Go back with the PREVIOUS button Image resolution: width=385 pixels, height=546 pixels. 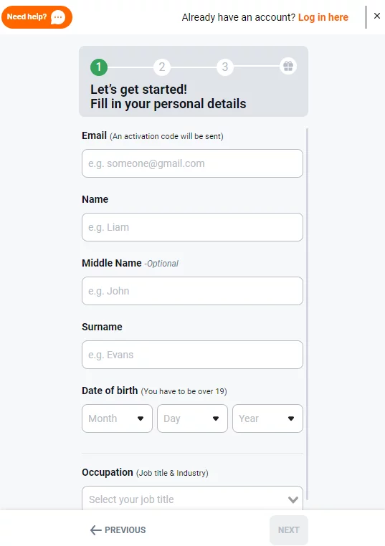pyautogui.click(x=118, y=530)
